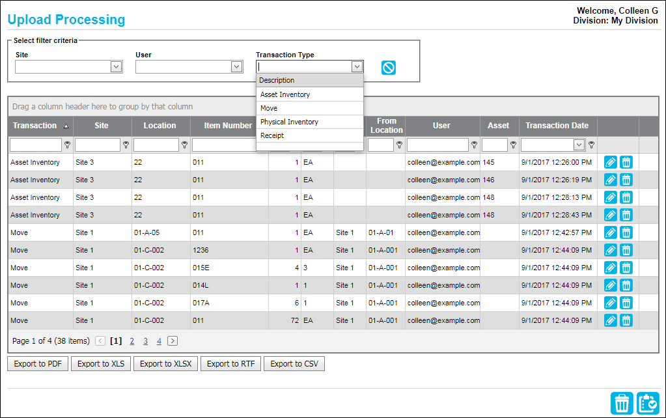Click the Site column filter text box

coord(98,145)
